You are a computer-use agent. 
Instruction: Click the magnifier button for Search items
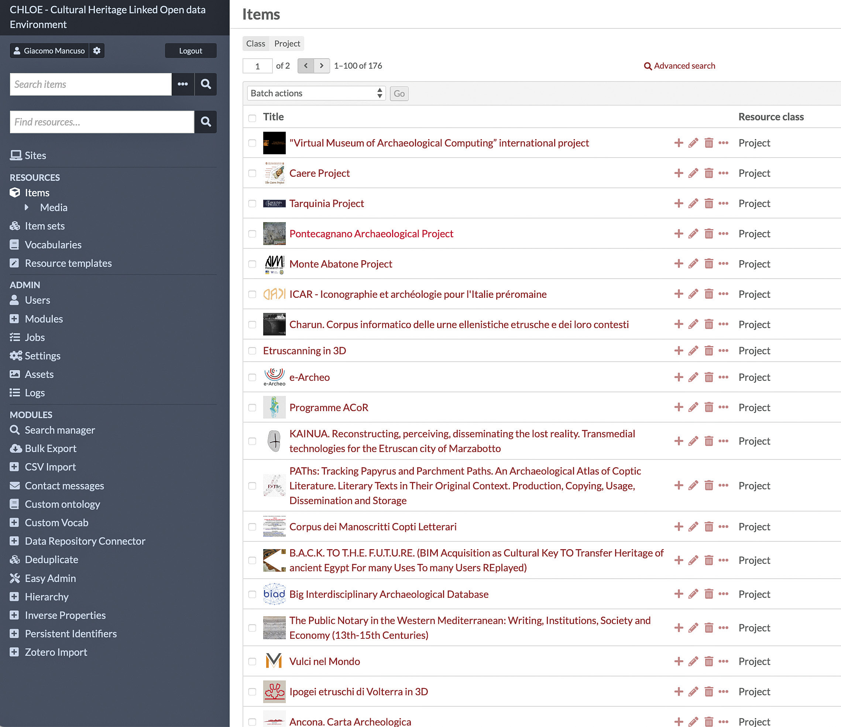(x=206, y=85)
